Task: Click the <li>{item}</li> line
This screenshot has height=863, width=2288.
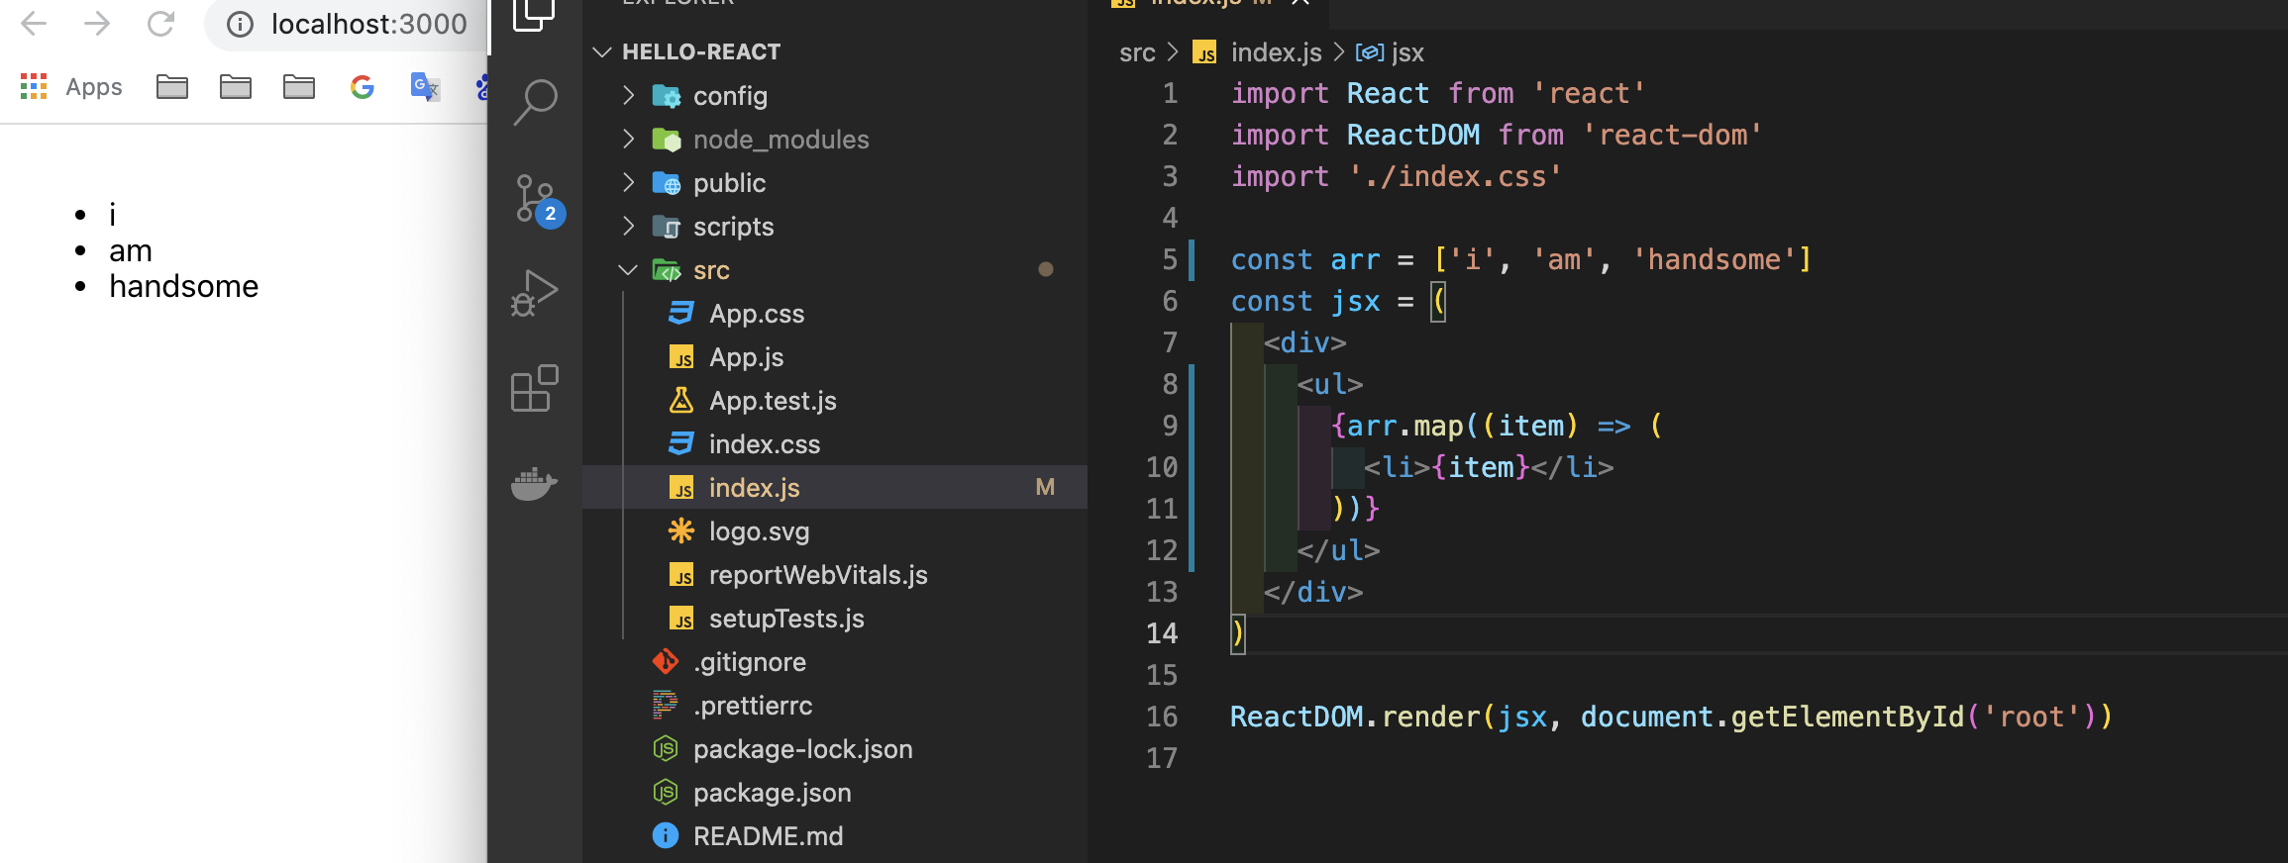Action: [x=1489, y=467]
